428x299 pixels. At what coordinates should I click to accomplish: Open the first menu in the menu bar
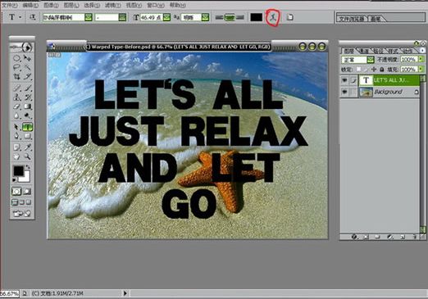pyautogui.click(x=10, y=5)
